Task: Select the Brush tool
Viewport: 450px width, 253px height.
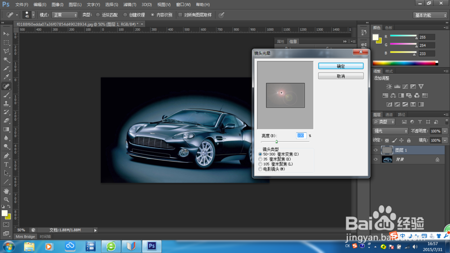Action: click(x=6, y=95)
